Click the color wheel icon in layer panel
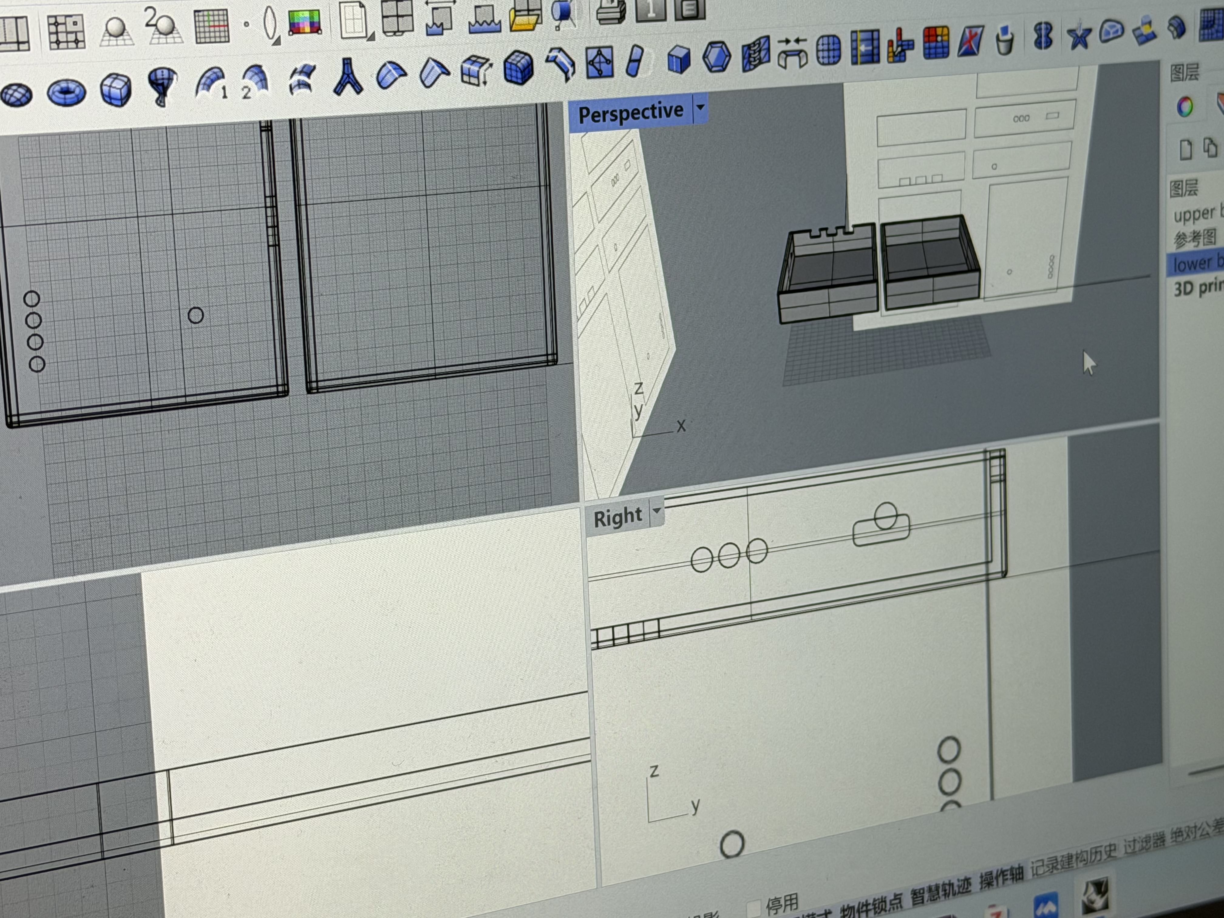 pyautogui.click(x=1184, y=107)
